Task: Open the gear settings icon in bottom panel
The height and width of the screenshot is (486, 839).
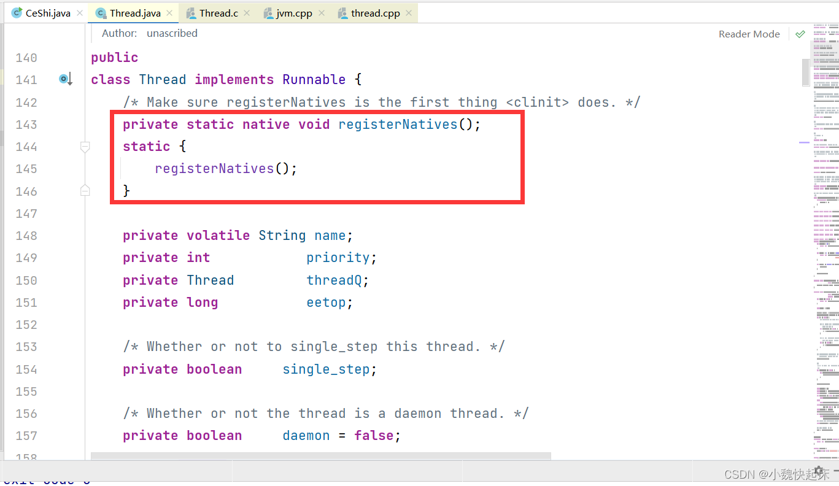Action: pos(818,469)
